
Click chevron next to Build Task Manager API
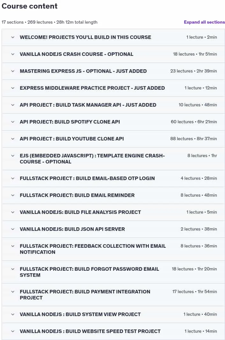point(13,105)
